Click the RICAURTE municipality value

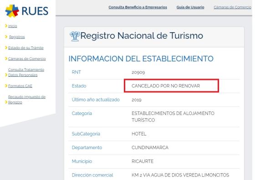coord(143,161)
